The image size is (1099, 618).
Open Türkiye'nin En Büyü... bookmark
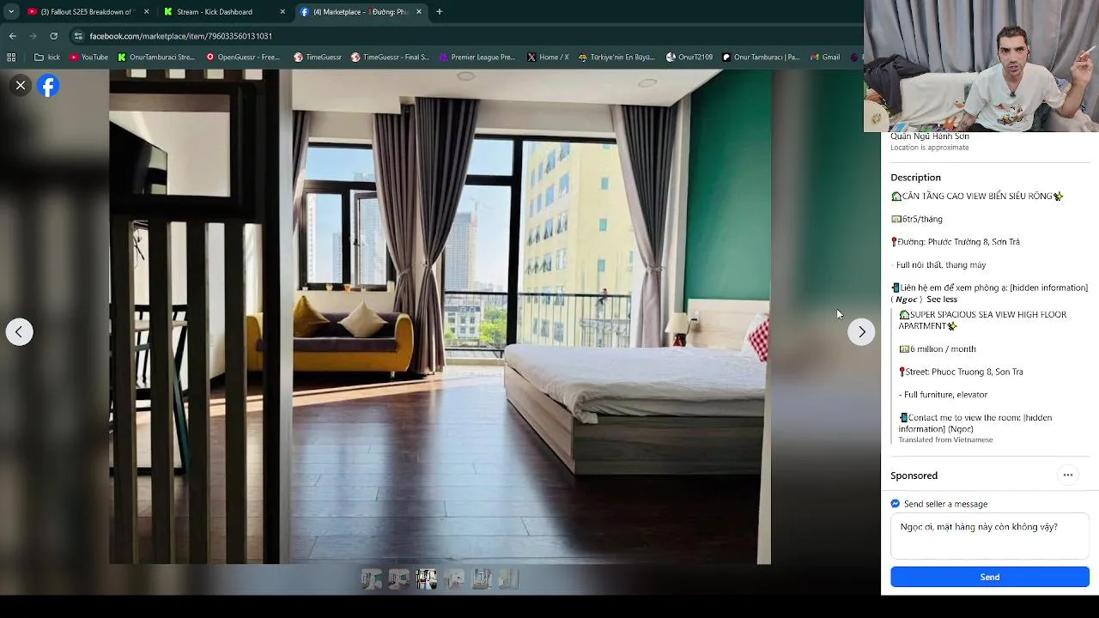[616, 58]
